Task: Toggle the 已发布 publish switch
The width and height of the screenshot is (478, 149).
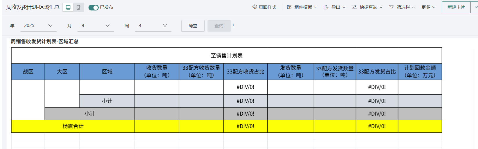Action: click(93, 8)
